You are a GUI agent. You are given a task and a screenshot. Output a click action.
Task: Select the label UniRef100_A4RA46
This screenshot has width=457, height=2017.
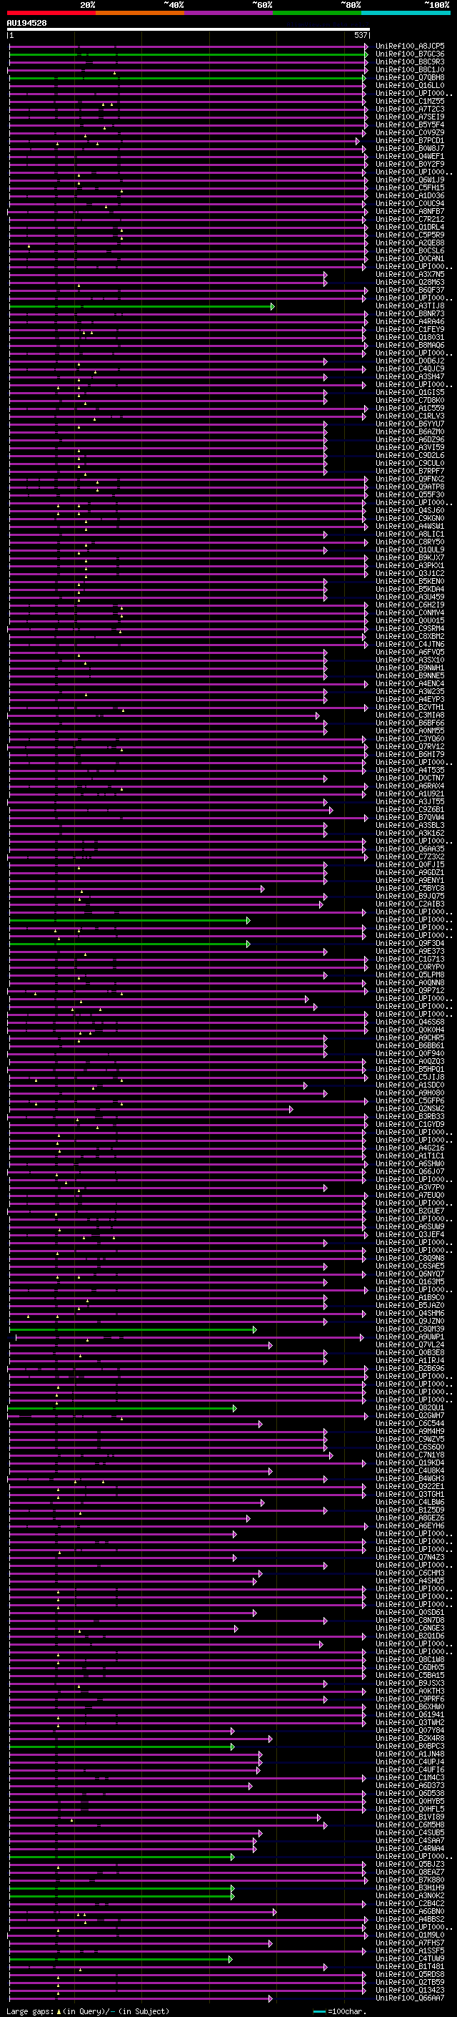point(410,323)
